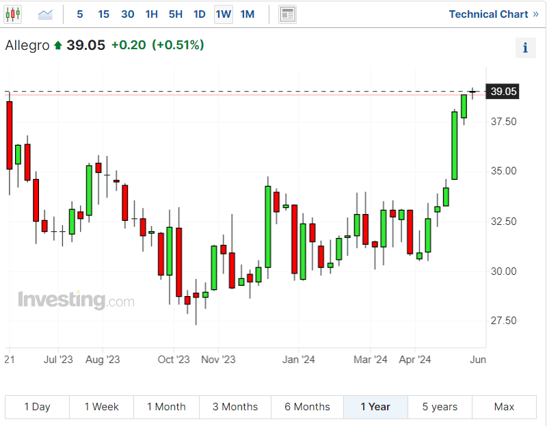The height and width of the screenshot is (426, 547).
Task: Enable the 1D chart interval
Action: pos(199,14)
